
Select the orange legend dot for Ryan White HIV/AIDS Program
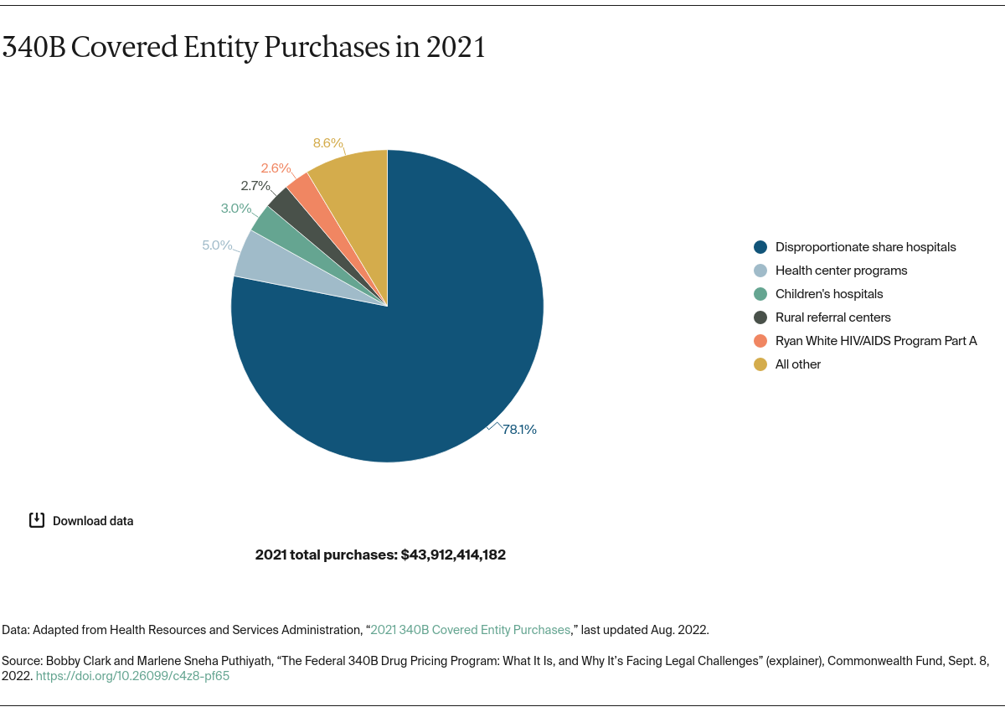click(760, 340)
